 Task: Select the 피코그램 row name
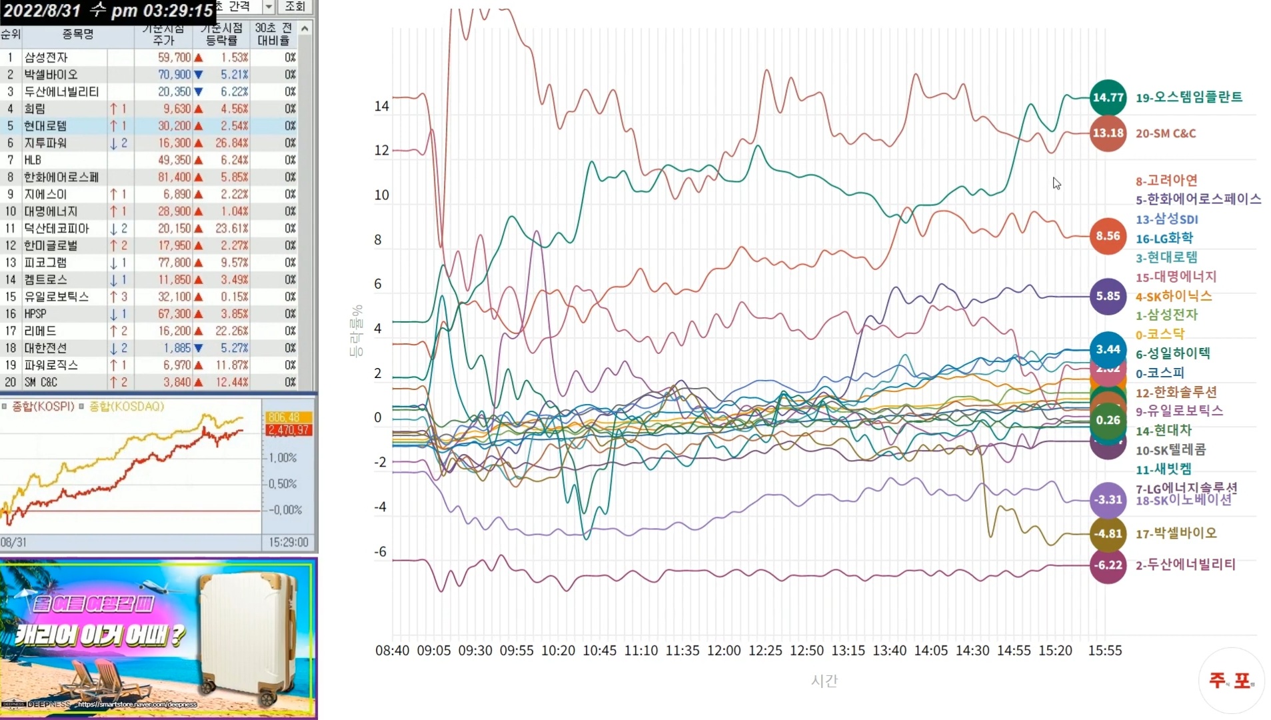[45, 263]
